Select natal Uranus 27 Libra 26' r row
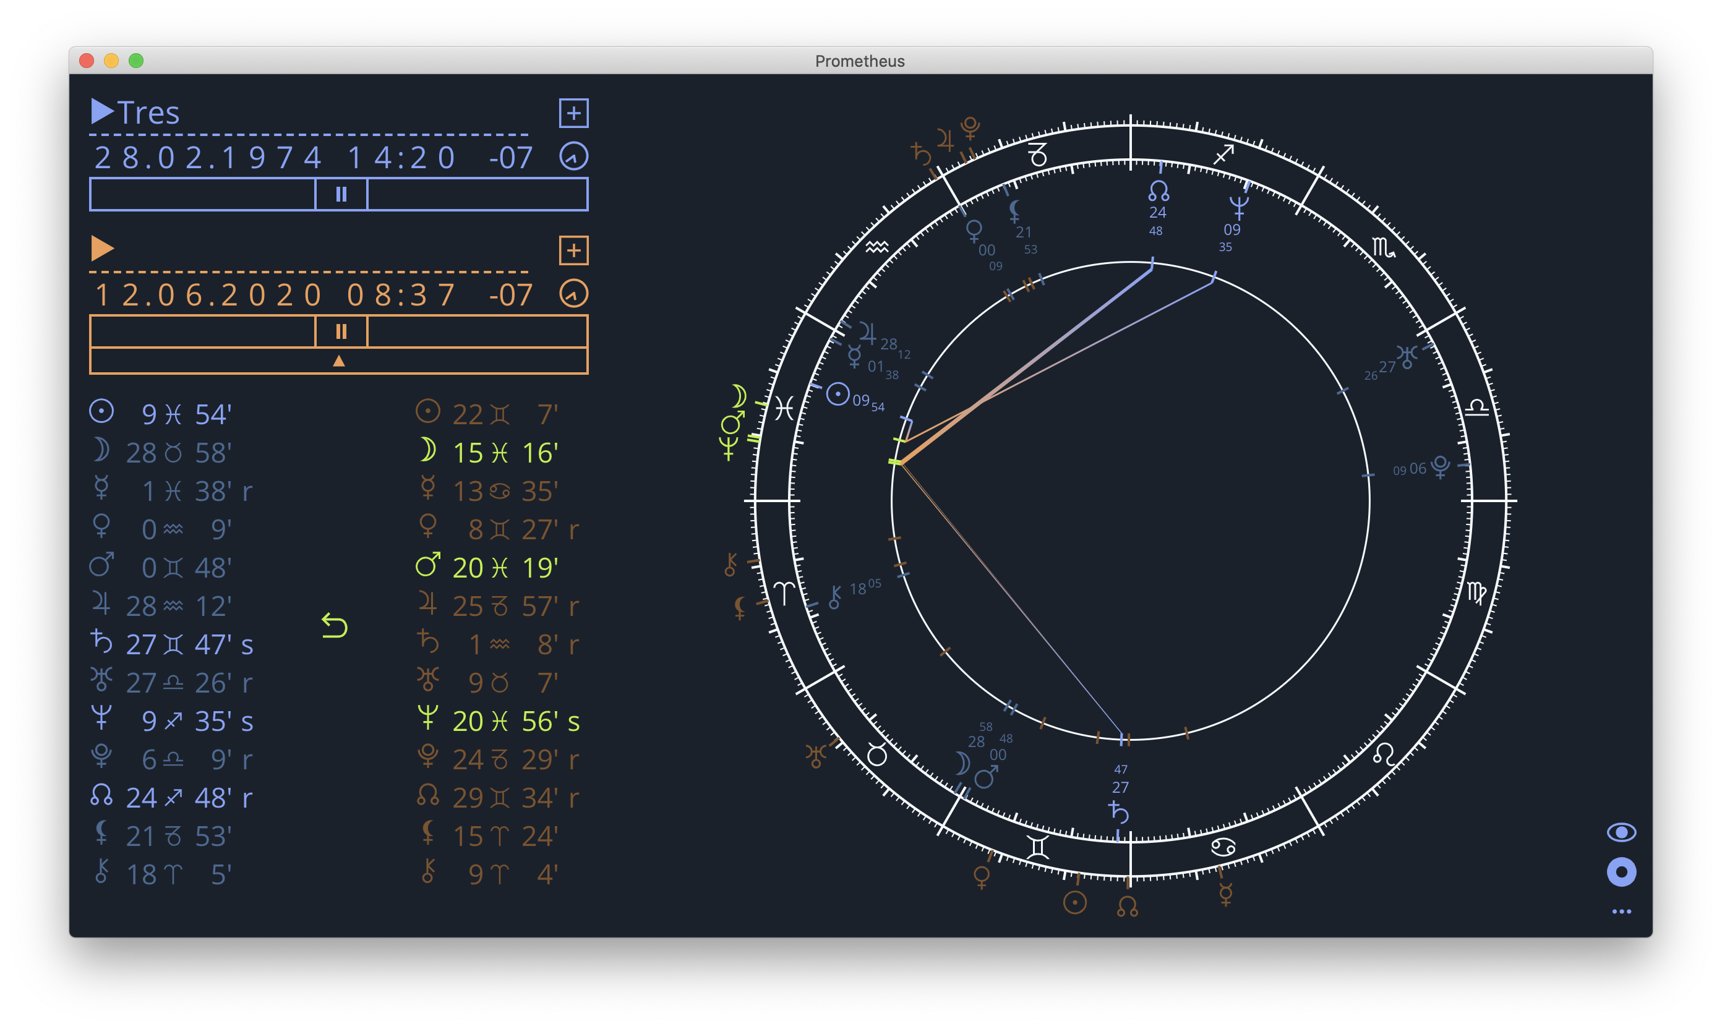This screenshot has width=1722, height=1029. [x=171, y=682]
